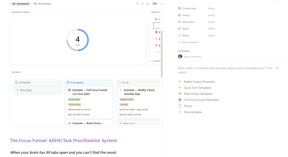Click the Energy property icon
Screen dimensions: 288x157
pyautogui.click(x=179, y=15)
